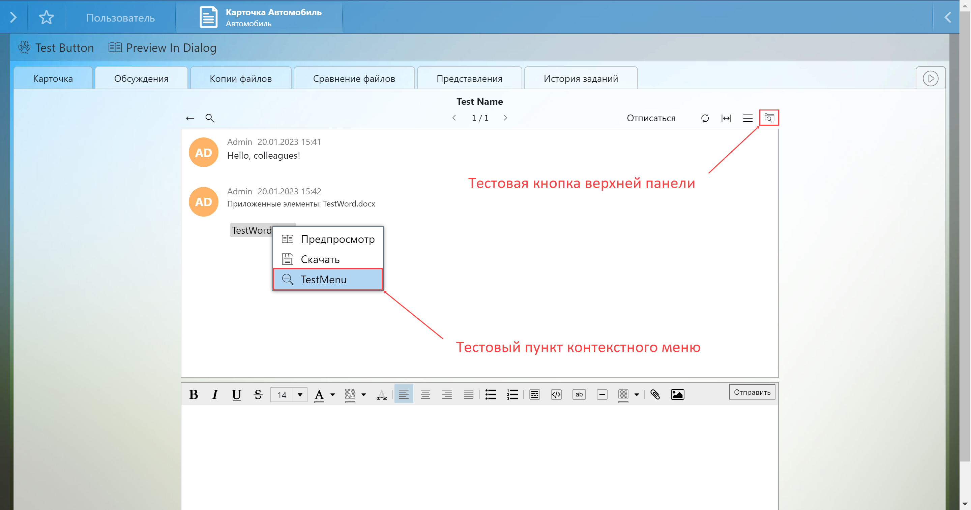This screenshot has height=510, width=971.
Task: Toggle italic formatting
Action: click(x=215, y=394)
